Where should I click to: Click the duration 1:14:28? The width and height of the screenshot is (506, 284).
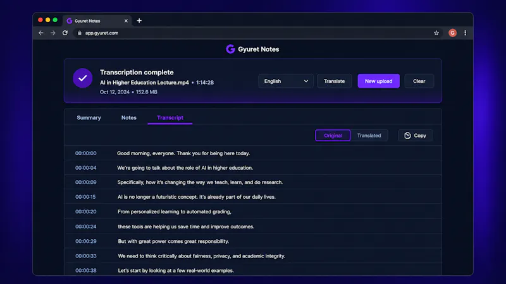point(205,83)
